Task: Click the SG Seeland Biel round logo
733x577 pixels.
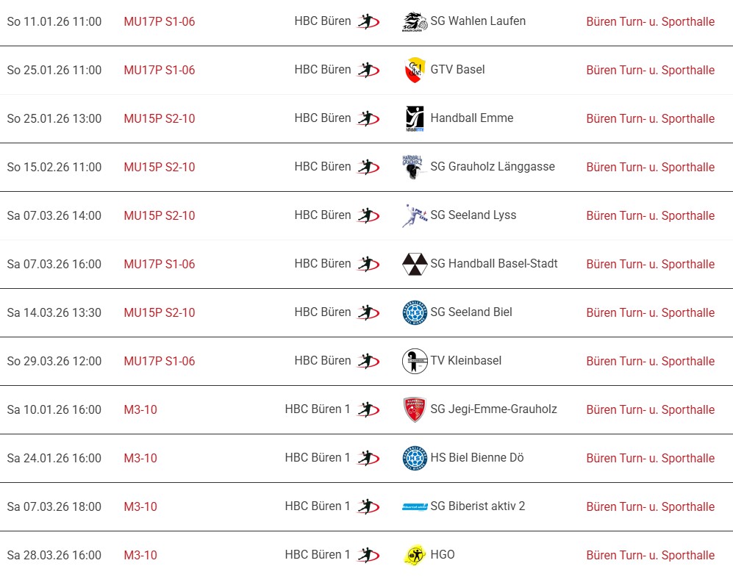Action: pos(415,313)
